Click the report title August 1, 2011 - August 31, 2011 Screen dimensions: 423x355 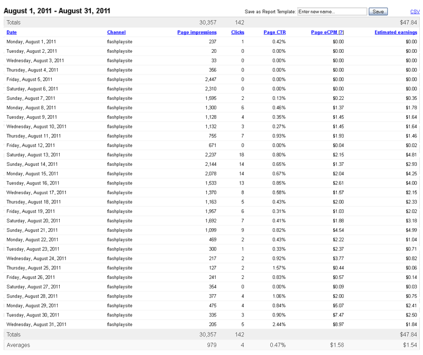click(57, 11)
